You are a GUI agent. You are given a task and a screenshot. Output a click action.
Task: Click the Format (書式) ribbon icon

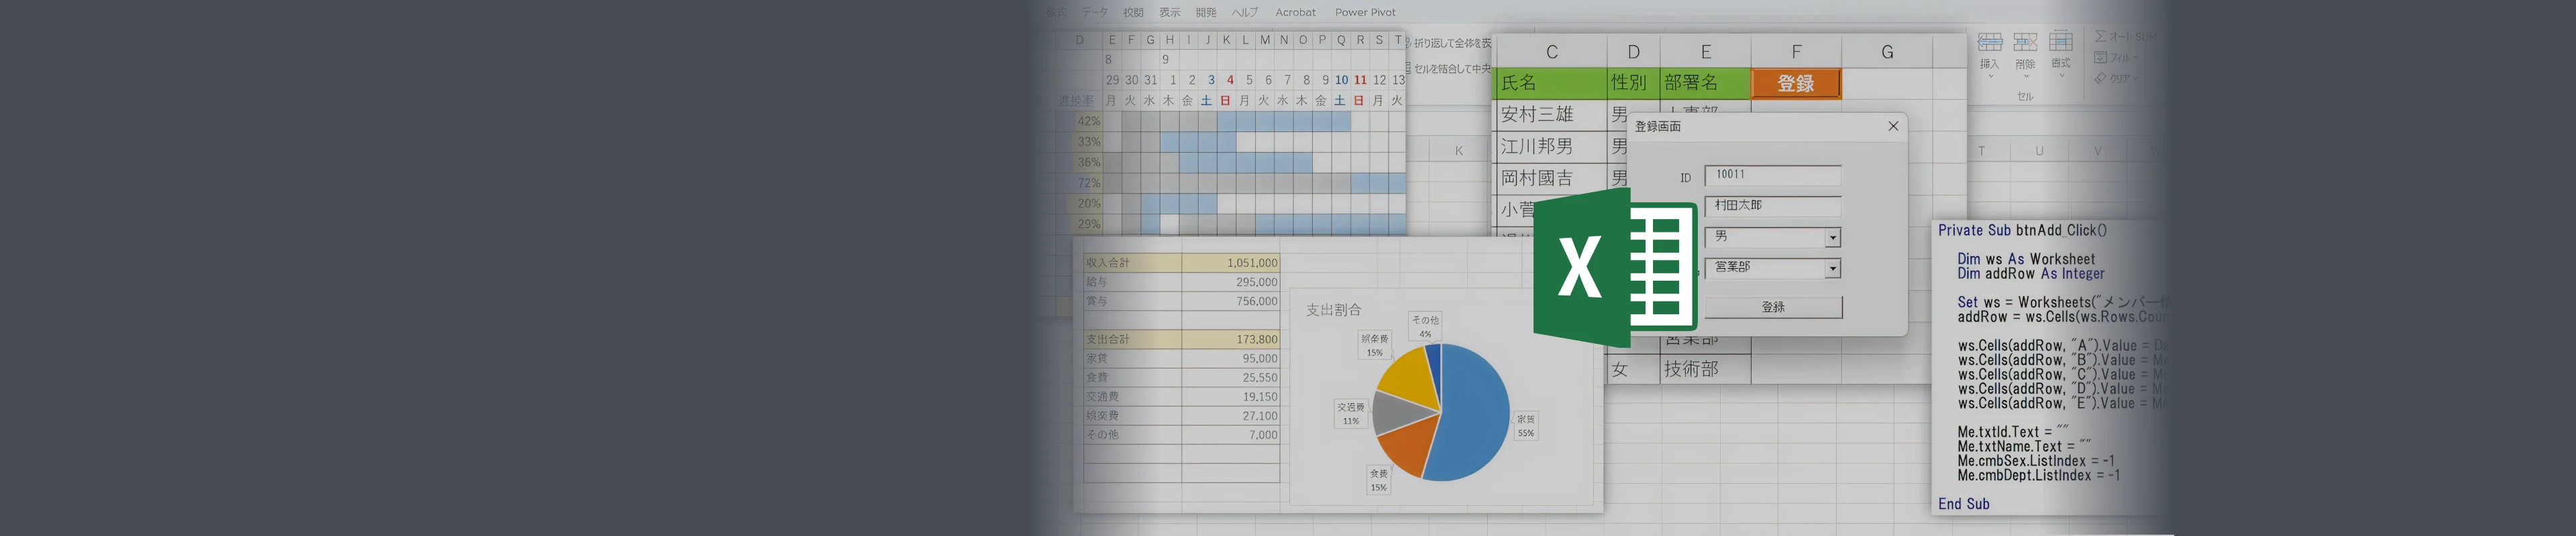[2061, 42]
